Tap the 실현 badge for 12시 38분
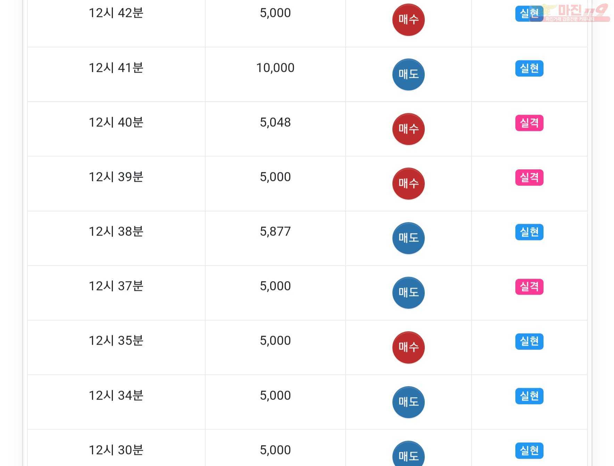 [529, 232]
